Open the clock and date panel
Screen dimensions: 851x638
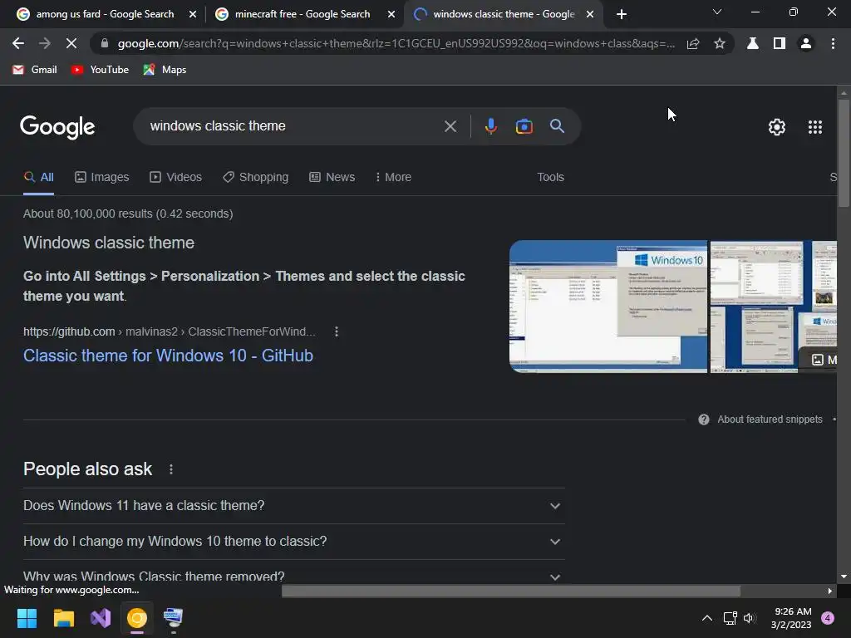click(x=791, y=618)
